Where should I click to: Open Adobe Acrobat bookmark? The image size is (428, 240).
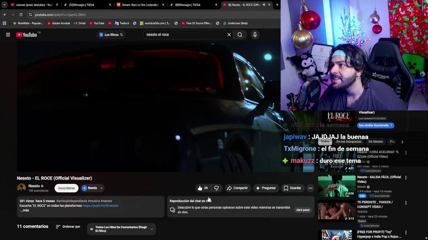pyautogui.click(x=59, y=23)
